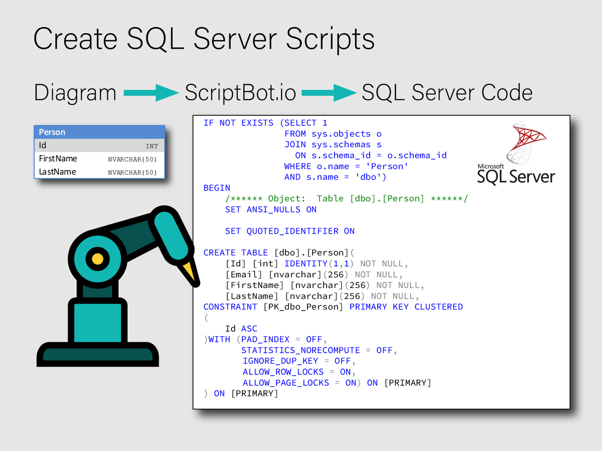Screen dimensions: 602x451
Task: Select the Id row in the Person table
Action: 99,145
